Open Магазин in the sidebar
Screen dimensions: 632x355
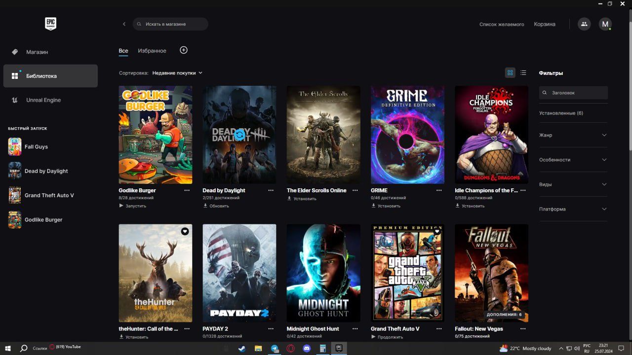[x=50, y=52]
